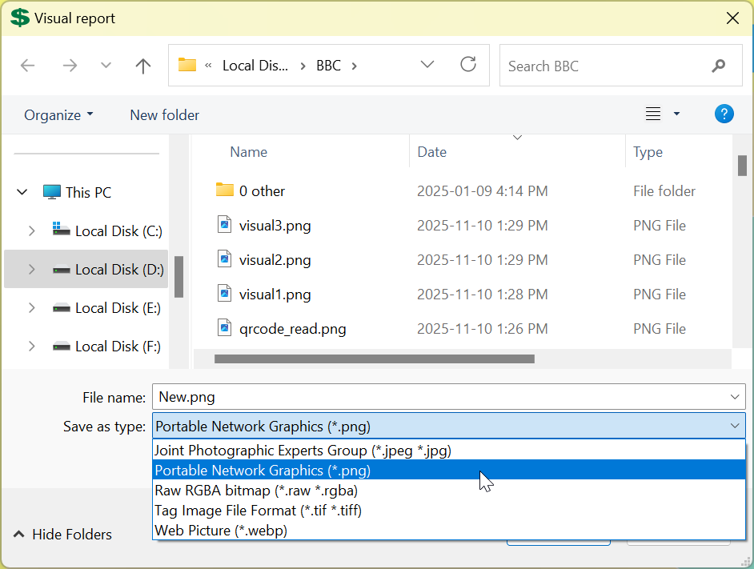Choose Web Picture (*.webp) format

(x=221, y=530)
